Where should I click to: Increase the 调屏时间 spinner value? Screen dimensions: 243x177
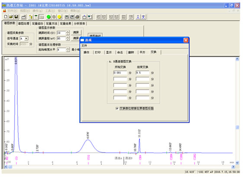[68, 32]
